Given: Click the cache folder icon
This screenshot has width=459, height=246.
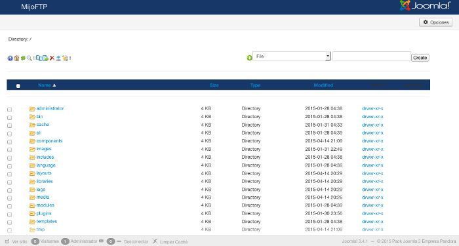Looking at the screenshot, I should [x=32, y=125].
